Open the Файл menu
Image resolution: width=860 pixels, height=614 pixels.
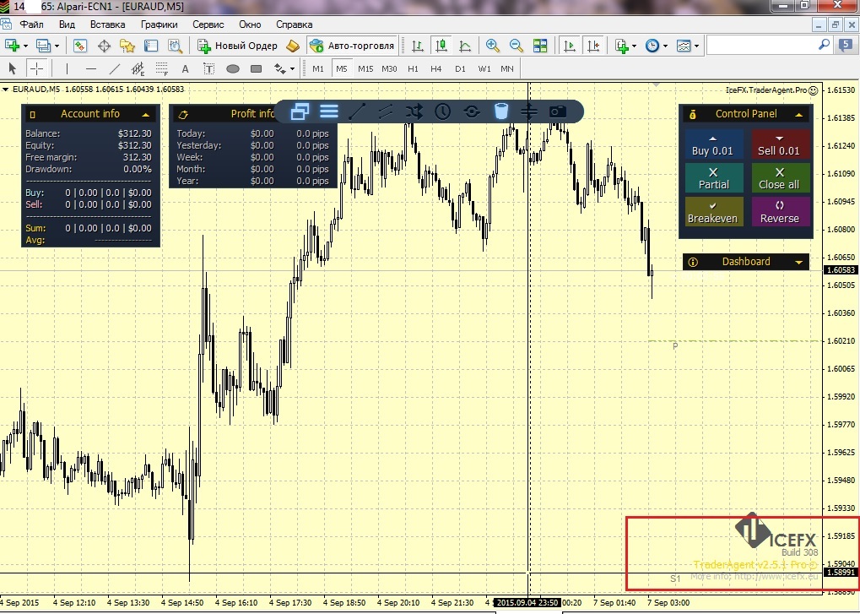point(32,24)
